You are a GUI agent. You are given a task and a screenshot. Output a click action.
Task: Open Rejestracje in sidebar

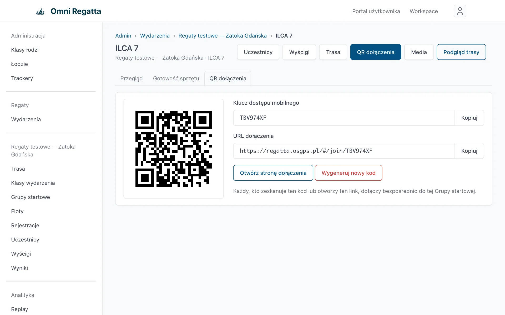coord(25,225)
